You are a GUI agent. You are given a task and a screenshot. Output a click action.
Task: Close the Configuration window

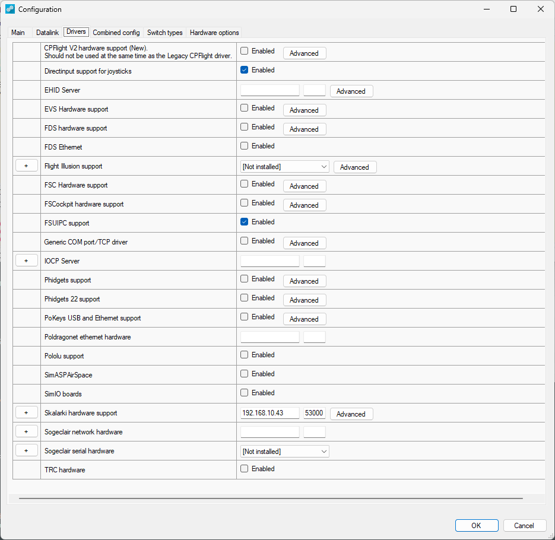(541, 9)
